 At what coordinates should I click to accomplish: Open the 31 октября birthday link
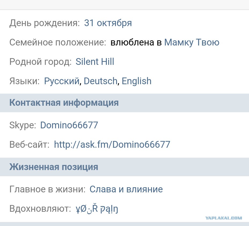[108, 23]
